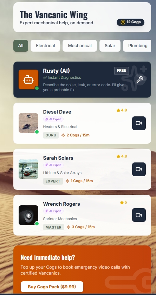This screenshot has height=295, width=156.
Task: Start video call with Wrench Rogers
Action: coord(139,215)
